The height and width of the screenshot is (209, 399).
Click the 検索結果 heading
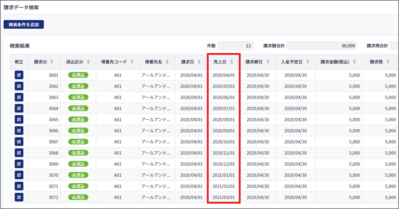20,46
